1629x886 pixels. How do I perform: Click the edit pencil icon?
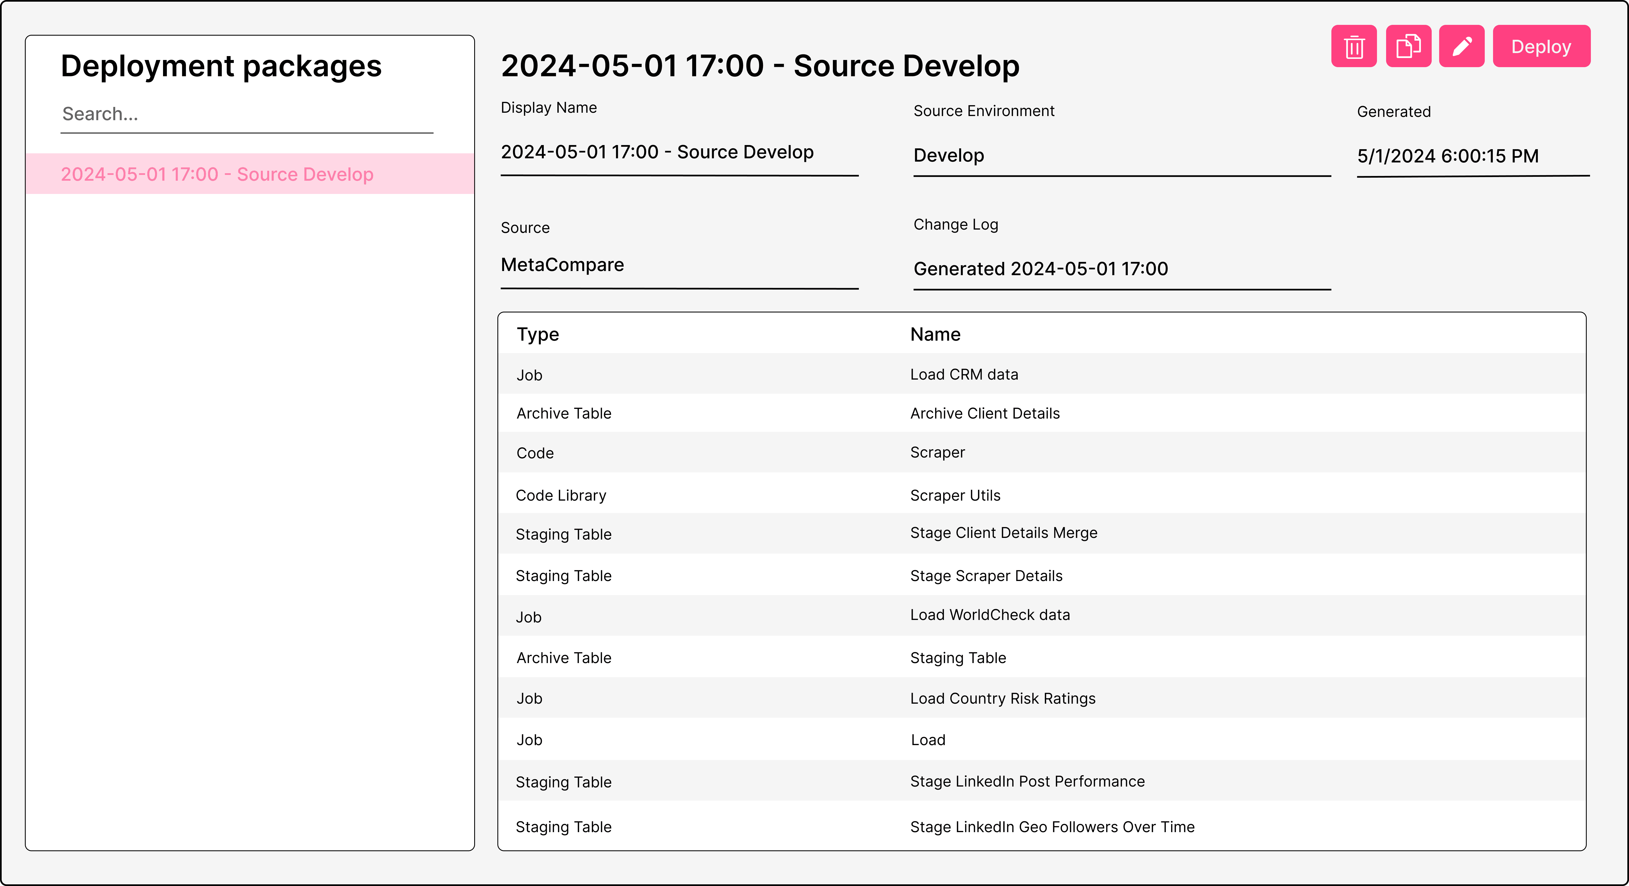pyautogui.click(x=1462, y=46)
